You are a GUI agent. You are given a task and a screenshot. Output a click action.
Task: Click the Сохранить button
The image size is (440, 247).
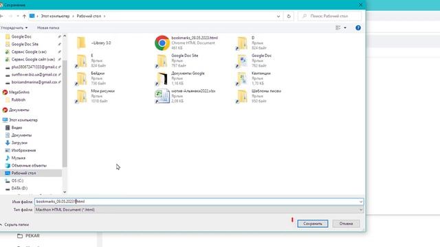point(313,224)
